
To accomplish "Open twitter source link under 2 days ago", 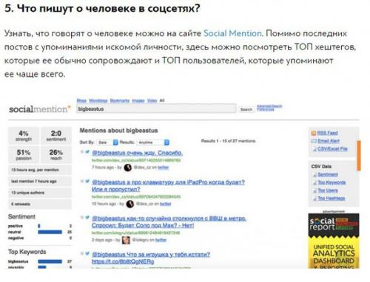I will click(x=161, y=240).
